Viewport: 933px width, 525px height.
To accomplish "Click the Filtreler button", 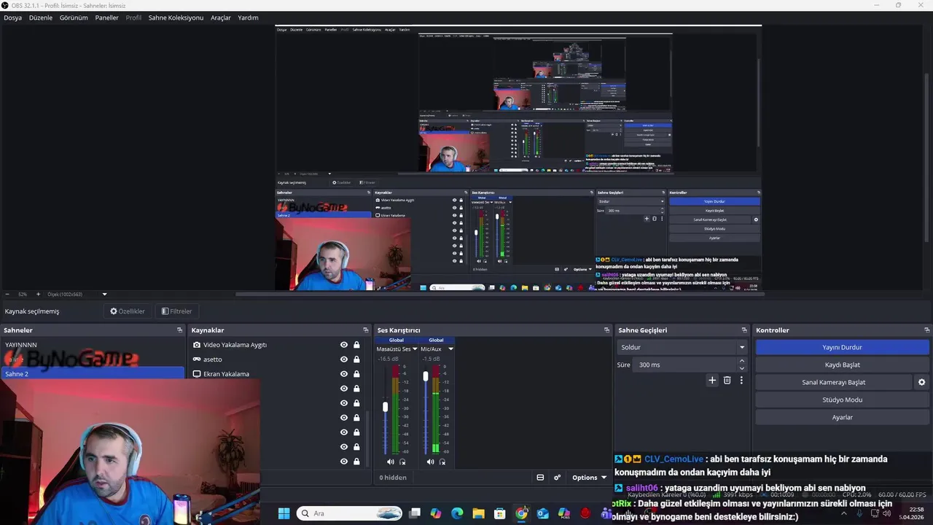I will coord(177,311).
